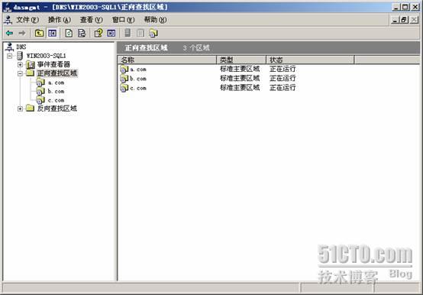Sort by the 名称 column header
This screenshot has width=423, height=295.
[167, 60]
